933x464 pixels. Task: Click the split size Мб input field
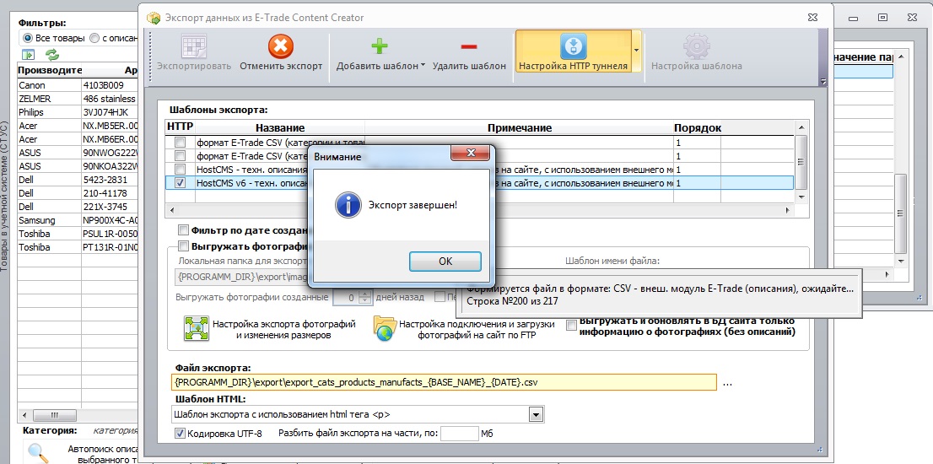pyautogui.click(x=460, y=434)
